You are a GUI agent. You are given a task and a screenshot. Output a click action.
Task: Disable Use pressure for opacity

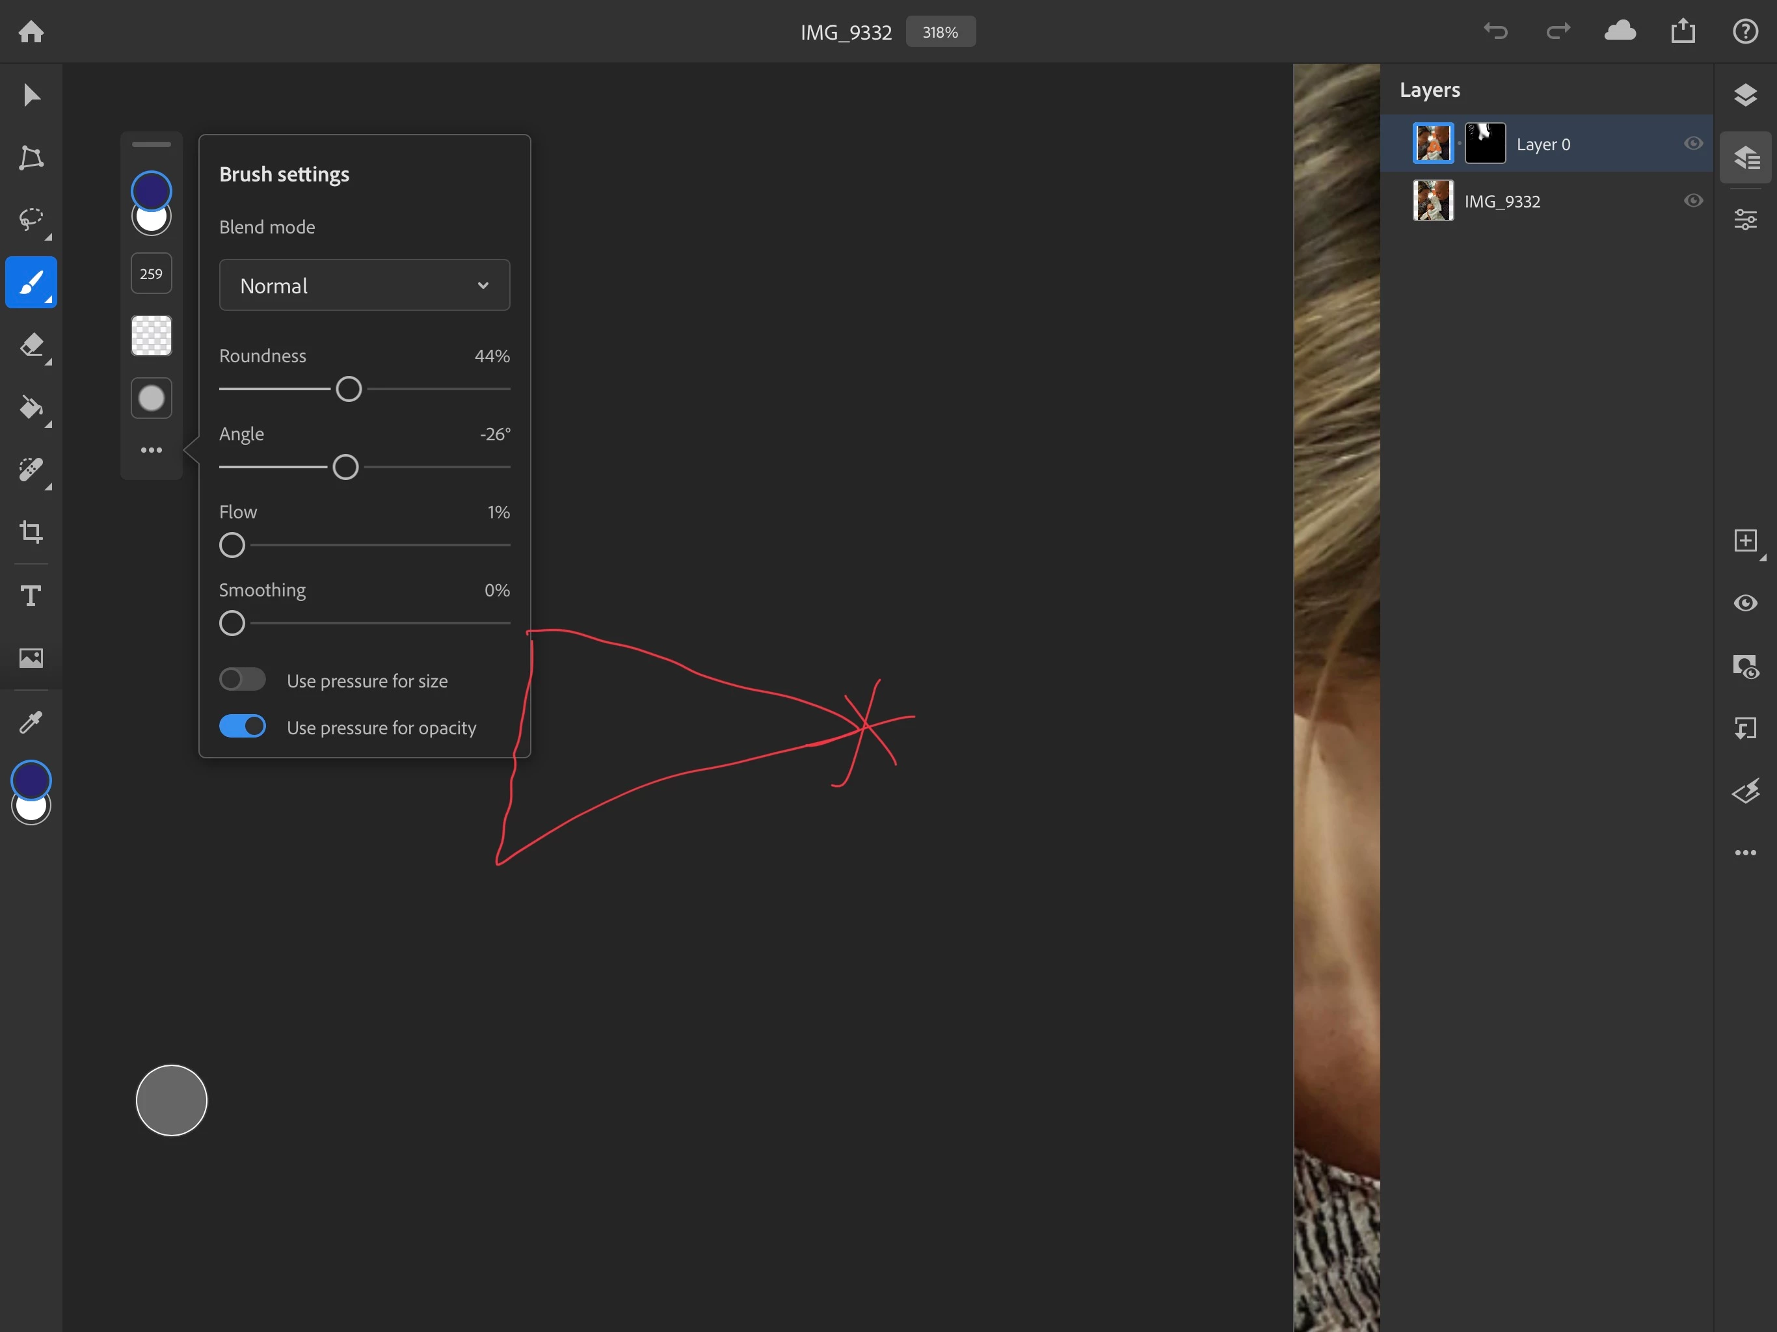click(x=243, y=726)
